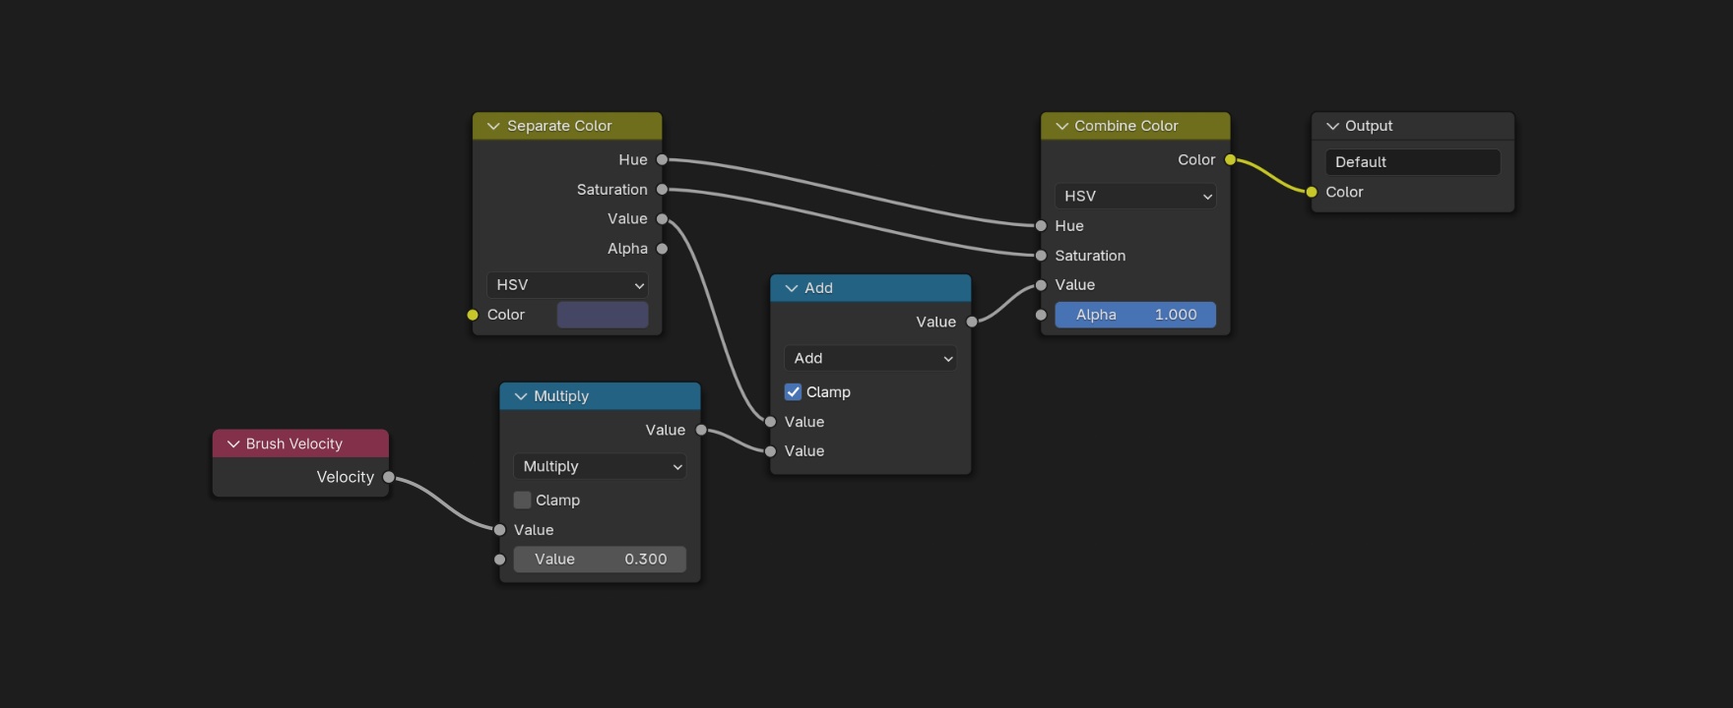
Task: Open the Multiply operation dropdown
Action: (x=600, y=466)
